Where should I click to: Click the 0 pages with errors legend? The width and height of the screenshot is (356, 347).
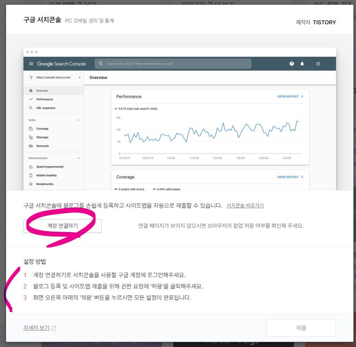pyautogui.click(x=129, y=189)
